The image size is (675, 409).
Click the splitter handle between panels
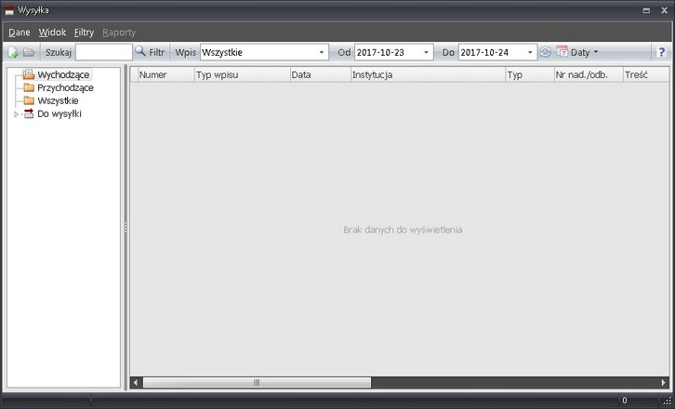pos(126,228)
